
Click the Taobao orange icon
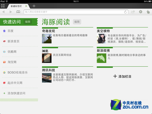(x=4, y=62)
